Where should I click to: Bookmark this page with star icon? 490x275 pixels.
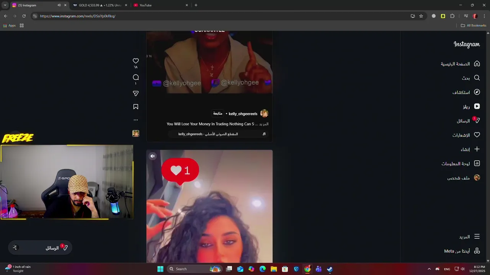[x=421, y=16]
